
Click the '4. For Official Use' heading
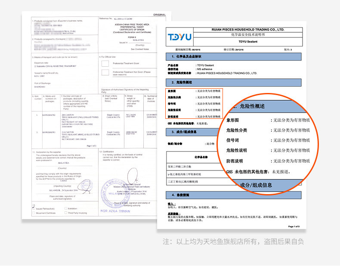pyautogui.click(x=107, y=57)
